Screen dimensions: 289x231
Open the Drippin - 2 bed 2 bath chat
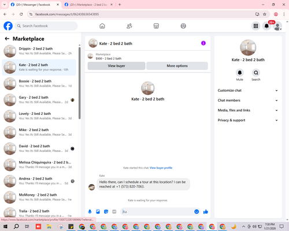point(39,51)
